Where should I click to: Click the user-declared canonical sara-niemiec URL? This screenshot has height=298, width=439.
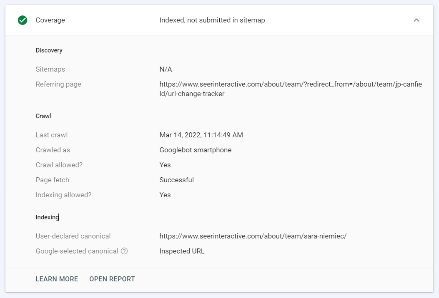253,236
